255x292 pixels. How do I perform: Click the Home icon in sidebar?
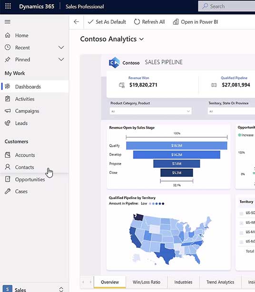coord(8,35)
